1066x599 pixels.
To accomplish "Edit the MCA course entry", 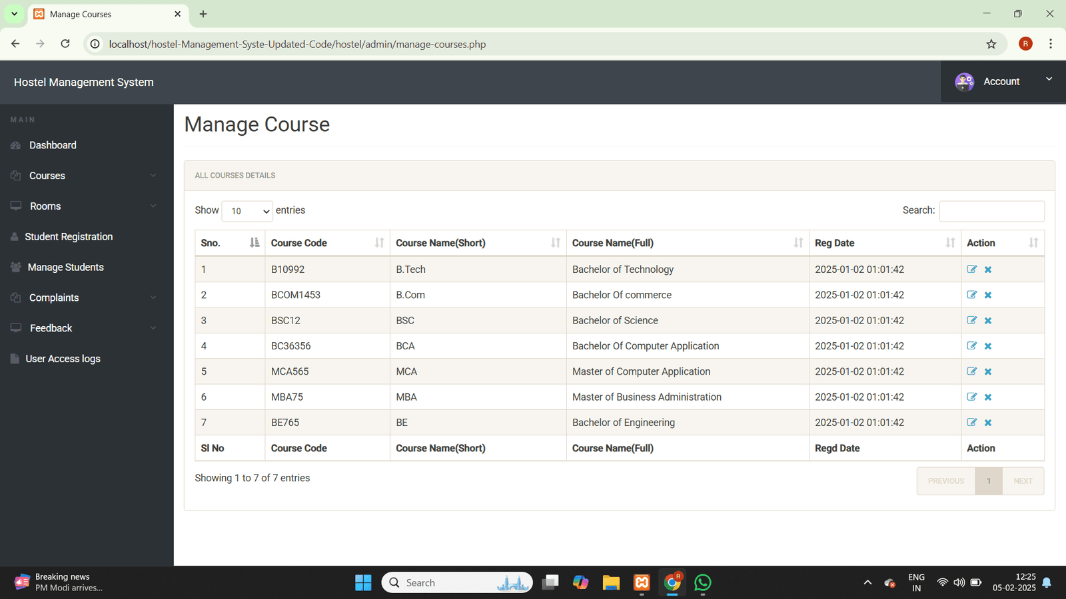I will (x=972, y=371).
